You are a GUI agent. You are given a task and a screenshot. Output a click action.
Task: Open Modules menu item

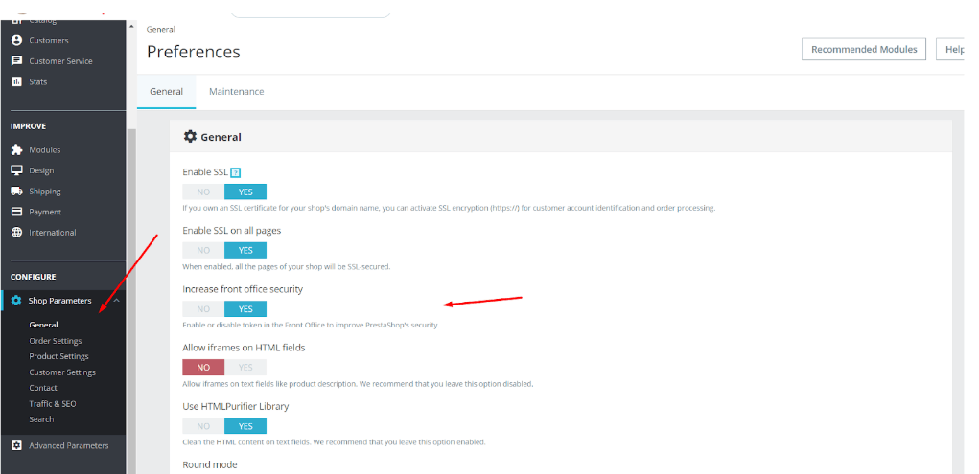tap(45, 149)
